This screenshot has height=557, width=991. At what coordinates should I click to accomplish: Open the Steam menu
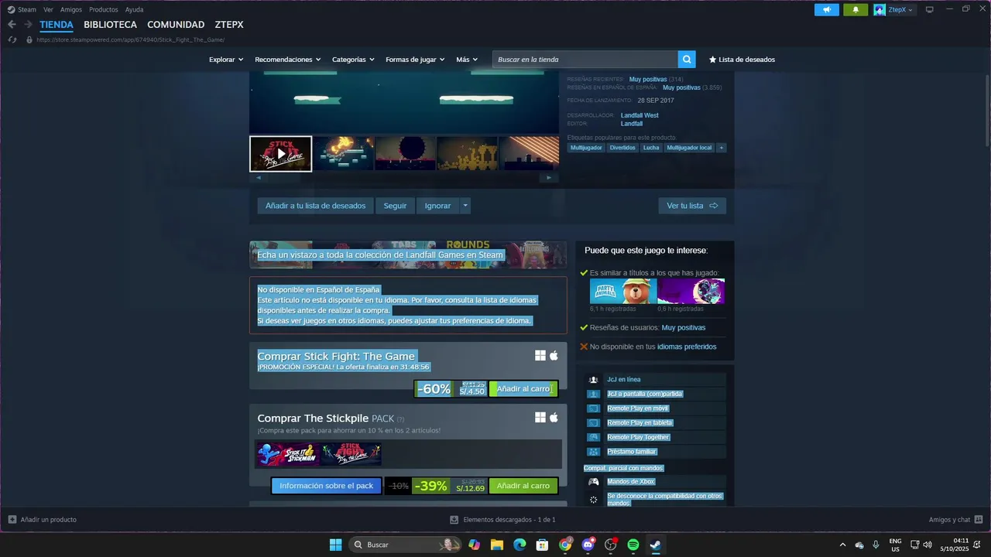point(27,9)
